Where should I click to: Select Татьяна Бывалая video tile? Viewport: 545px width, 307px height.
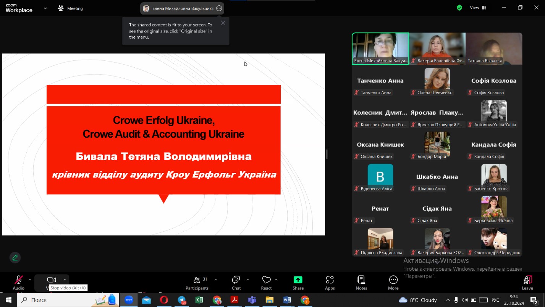tap(494, 49)
